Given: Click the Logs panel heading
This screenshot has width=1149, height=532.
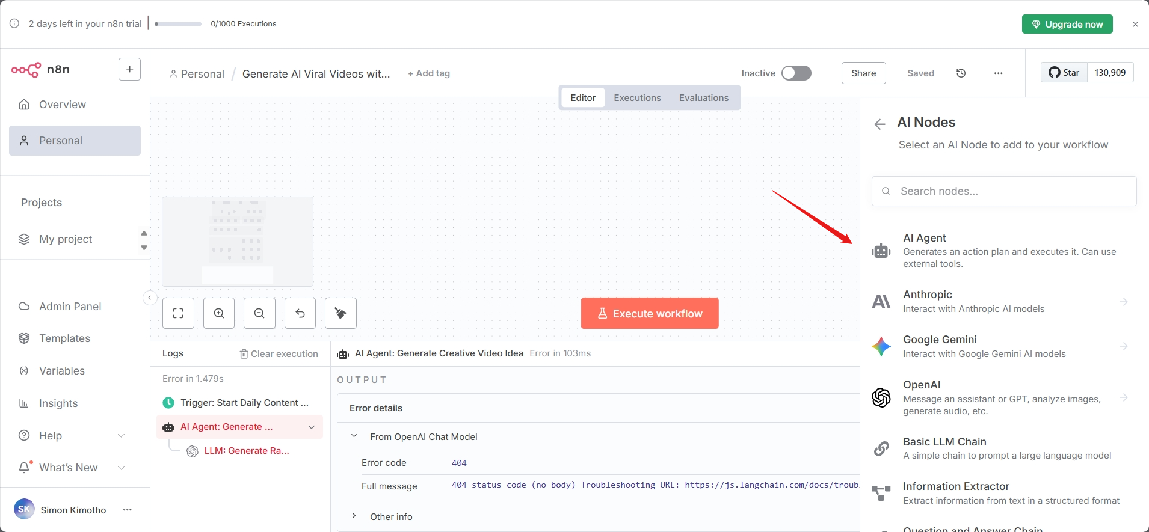Looking at the screenshot, I should (173, 353).
